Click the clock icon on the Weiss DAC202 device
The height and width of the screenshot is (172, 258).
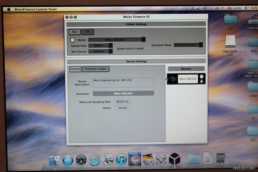click(201, 76)
